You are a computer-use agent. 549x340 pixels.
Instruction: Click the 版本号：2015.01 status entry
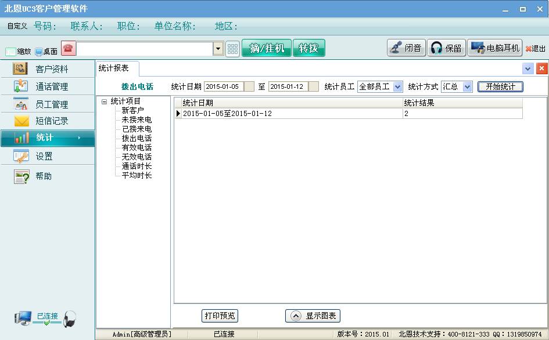tap(363, 334)
